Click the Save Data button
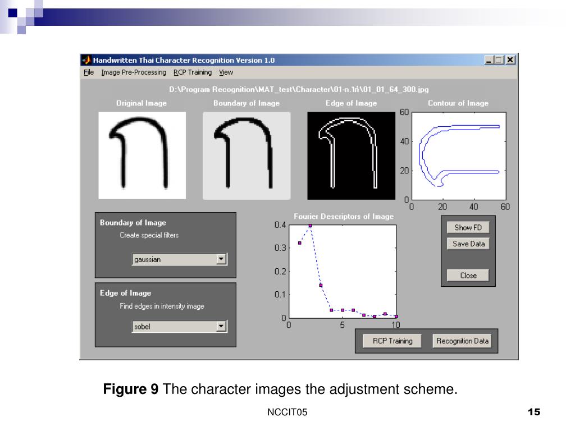Viewport: 575px width, 431px height. [x=468, y=244]
